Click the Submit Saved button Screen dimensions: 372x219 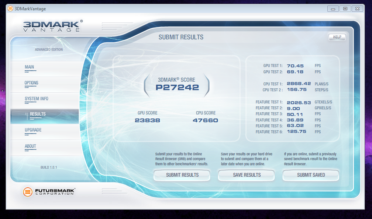point(311,175)
